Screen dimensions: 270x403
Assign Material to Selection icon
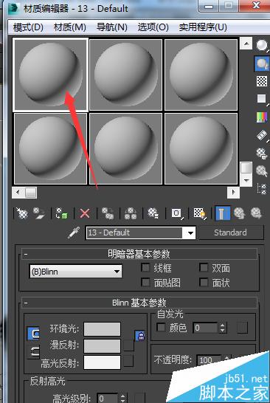pos(62,213)
